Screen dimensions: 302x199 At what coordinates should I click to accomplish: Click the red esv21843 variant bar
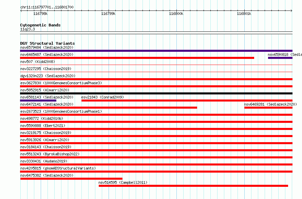click(187, 101)
